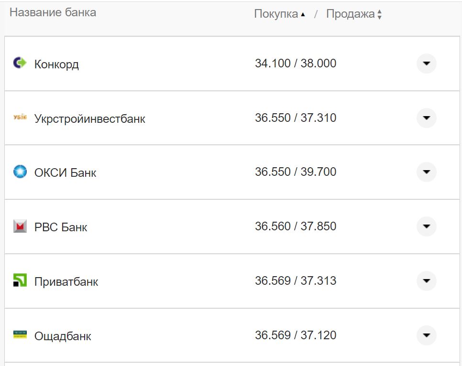Viewport: 462px width, 366px height.
Task: Expand the Приватбанк row dropdown arrow
Action: tap(426, 281)
